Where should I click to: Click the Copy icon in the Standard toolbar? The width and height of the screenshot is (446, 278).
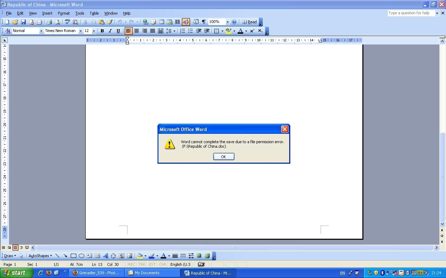[x=93, y=22]
